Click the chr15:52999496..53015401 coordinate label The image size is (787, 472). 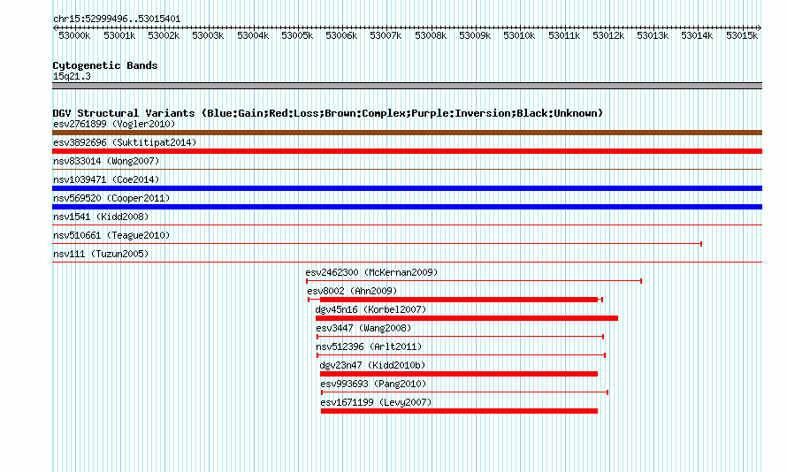click(x=117, y=19)
